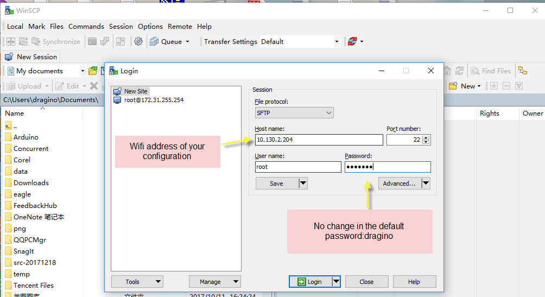The height and width of the screenshot is (297, 545).
Task: Click the Unselect Files minus icon
Action: (x=506, y=86)
